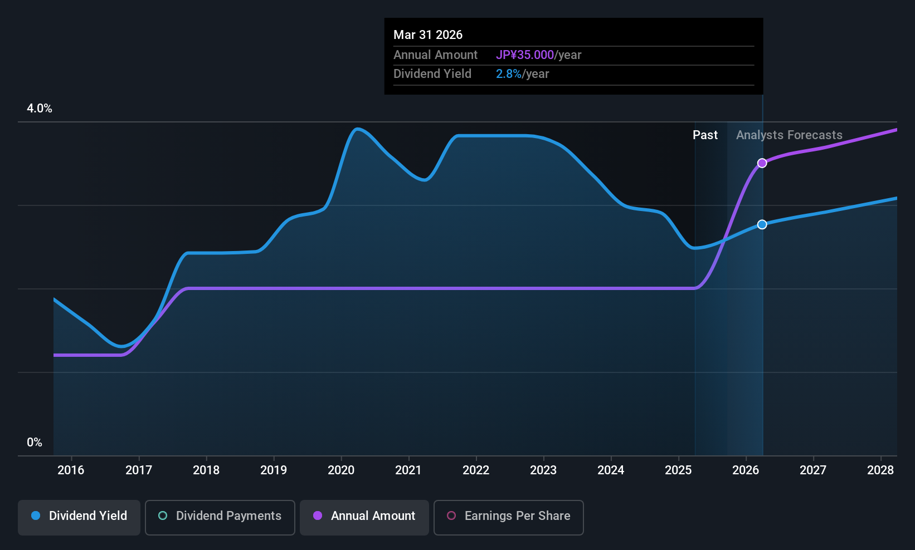
Task: Click the 2016 x-axis year label
Action: coord(71,470)
